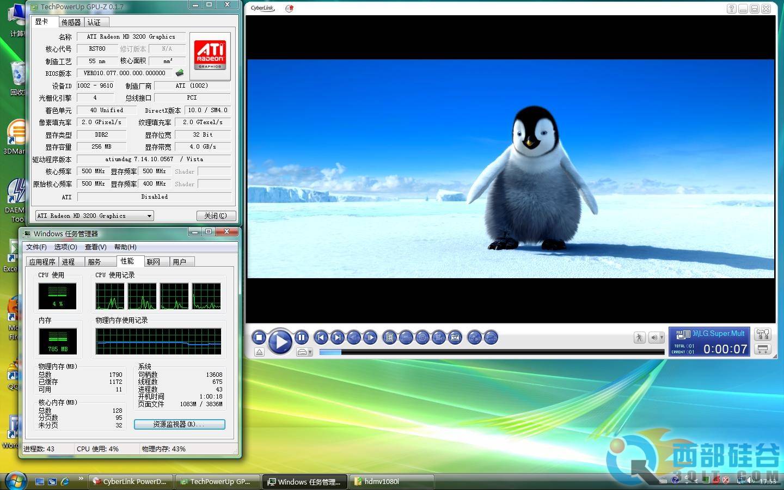The width and height of the screenshot is (784, 490).
Task: Click the CyberLink logo in PowerDVD
Action: coord(262,8)
